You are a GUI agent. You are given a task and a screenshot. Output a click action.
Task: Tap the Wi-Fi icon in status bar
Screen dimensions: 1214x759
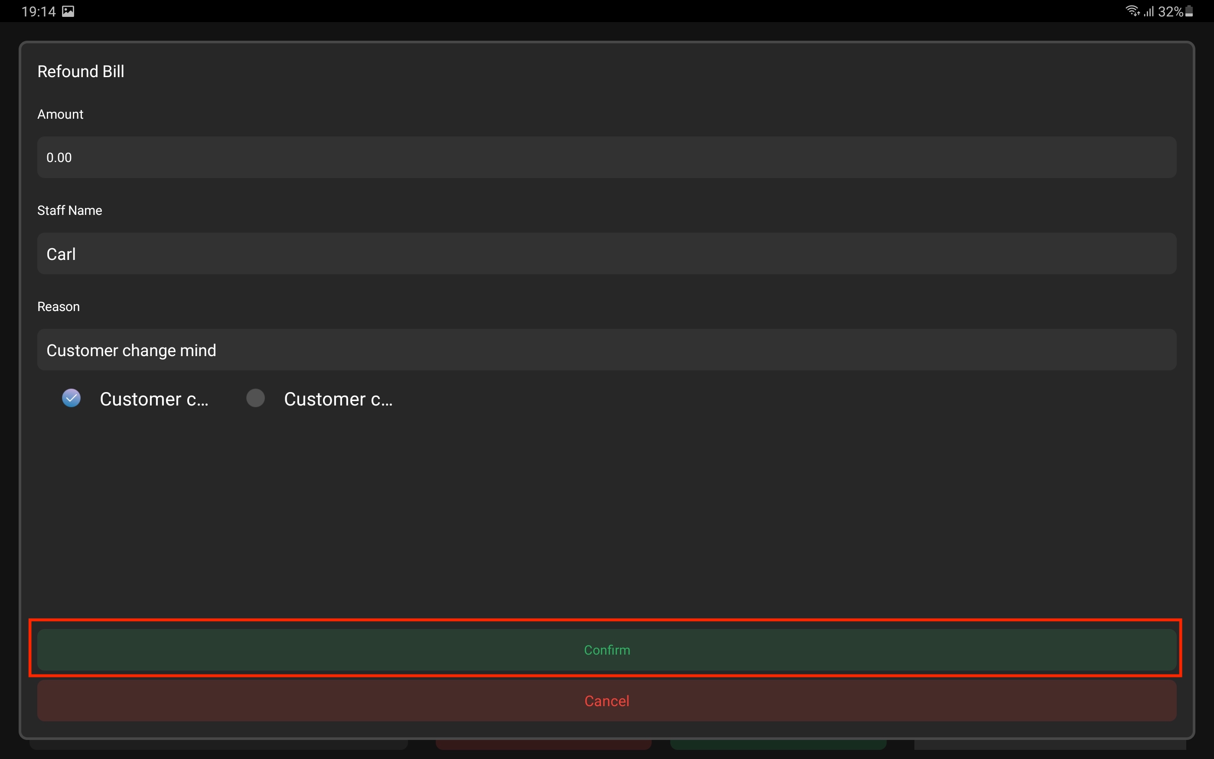[1132, 10]
